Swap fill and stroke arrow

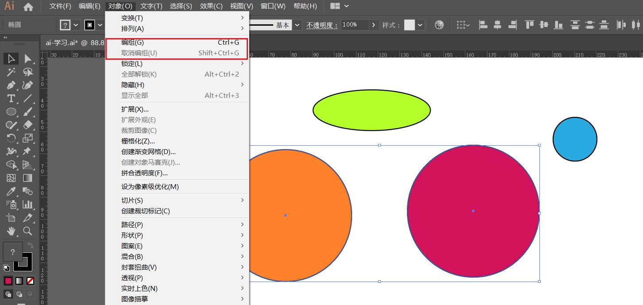[31, 245]
